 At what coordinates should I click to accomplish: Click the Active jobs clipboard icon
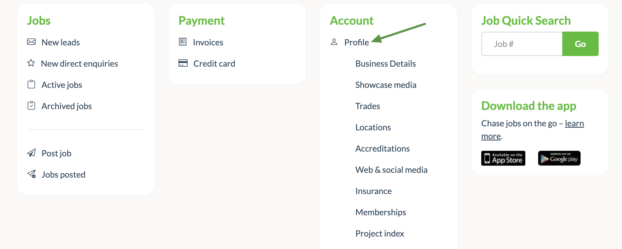point(31,84)
